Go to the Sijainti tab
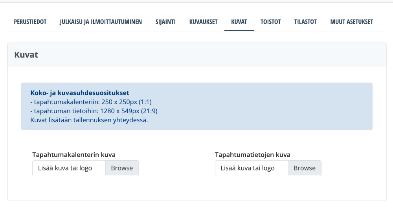The height and width of the screenshot is (208, 393). coord(165,22)
